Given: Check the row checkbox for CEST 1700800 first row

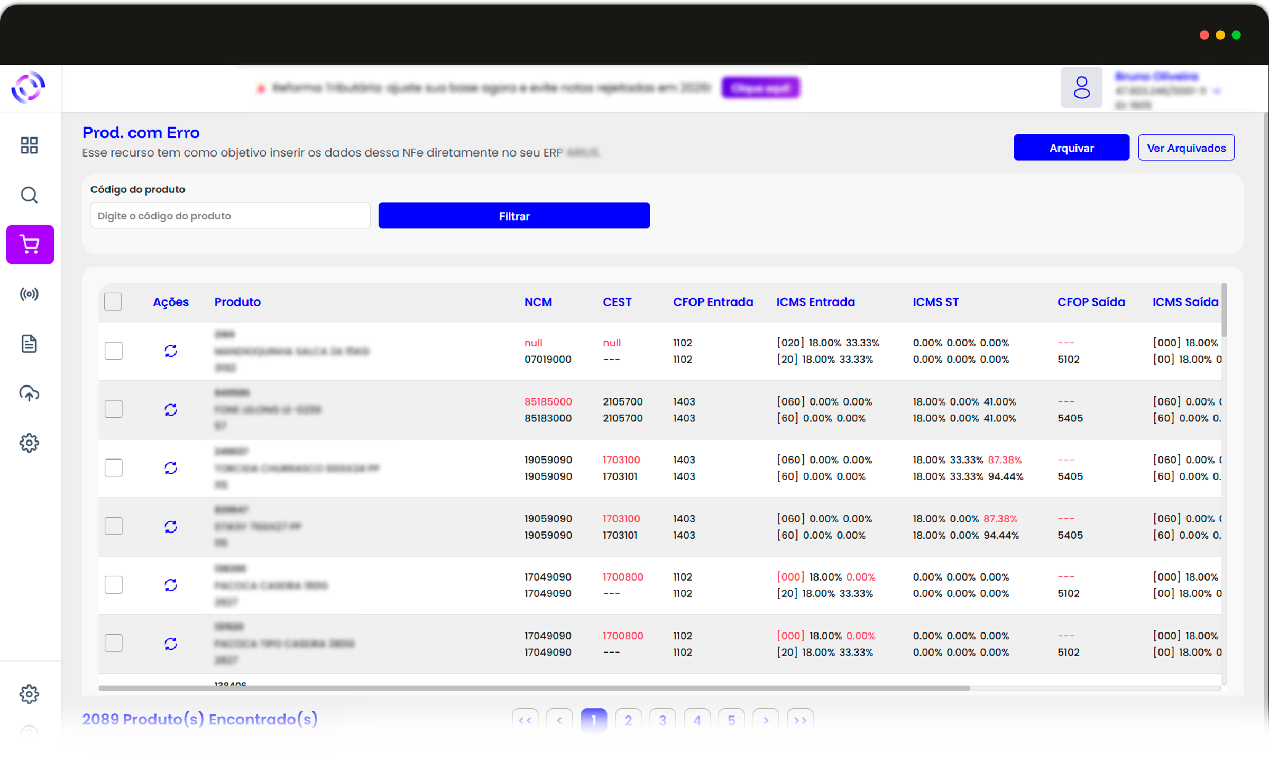Looking at the screenshot, I should click(x=114, y=585).
